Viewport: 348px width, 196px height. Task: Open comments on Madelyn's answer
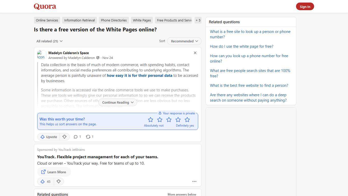click(76, 137)
